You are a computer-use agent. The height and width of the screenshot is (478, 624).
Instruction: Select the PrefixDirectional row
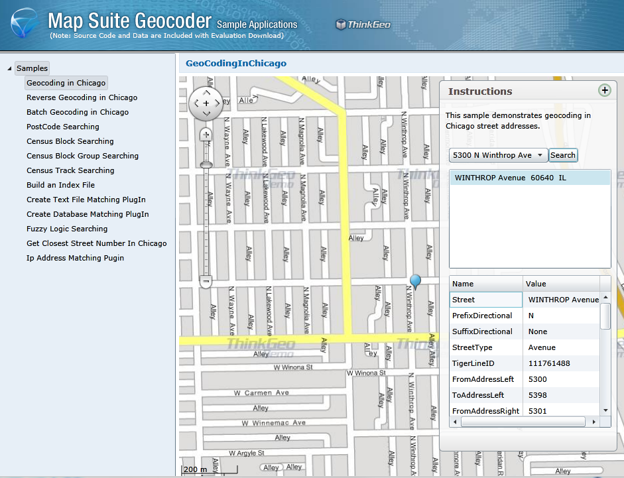[525, 316]
